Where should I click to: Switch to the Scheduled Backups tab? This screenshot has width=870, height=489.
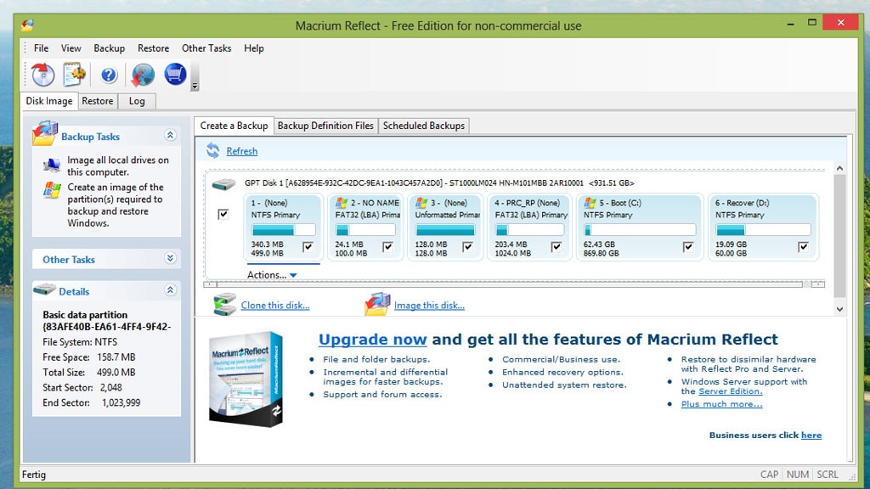point(423,125)
